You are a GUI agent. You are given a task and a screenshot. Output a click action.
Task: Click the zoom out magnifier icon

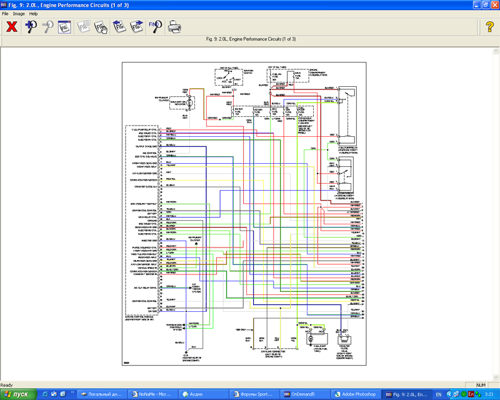(47, 26)
